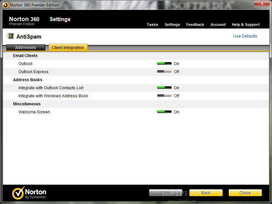The image size is (272, 204).
Task: Click the Norton logo in title bar
Action: (5, 5)
